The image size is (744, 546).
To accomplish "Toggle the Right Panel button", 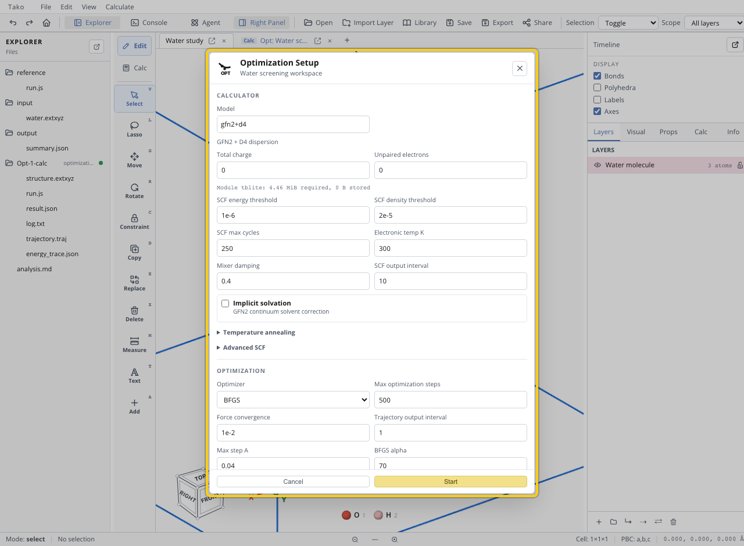I will [x=262, y=23].
